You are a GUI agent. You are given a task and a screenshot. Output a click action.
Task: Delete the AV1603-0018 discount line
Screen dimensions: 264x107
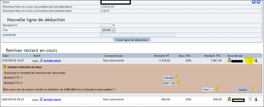[256, 99]
